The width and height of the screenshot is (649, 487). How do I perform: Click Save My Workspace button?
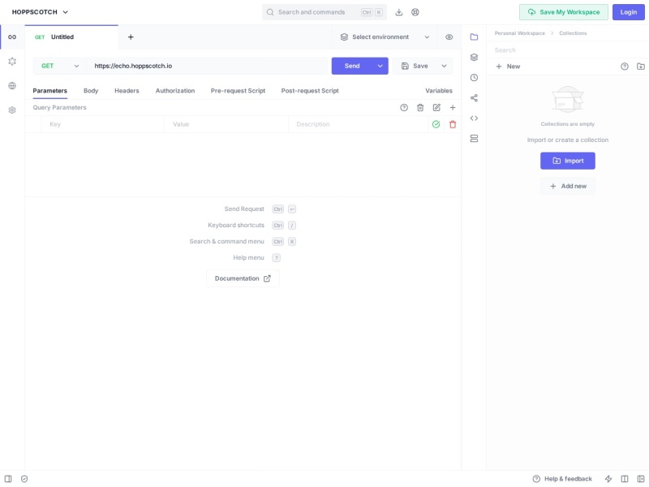click(x=564, y=12)
